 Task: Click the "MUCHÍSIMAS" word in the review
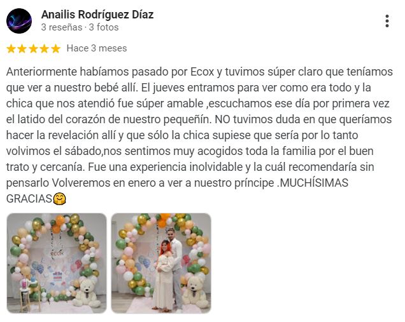click(x=314, y=183)
